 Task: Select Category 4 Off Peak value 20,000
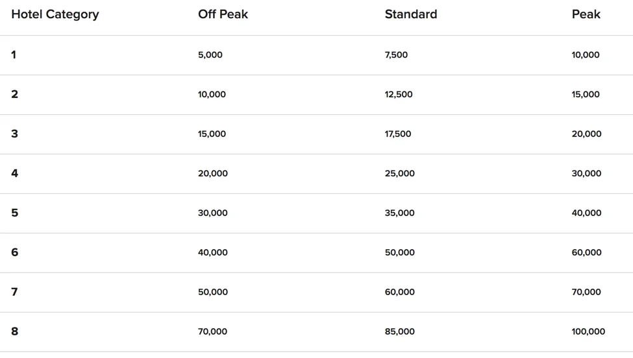click(212, 174)
